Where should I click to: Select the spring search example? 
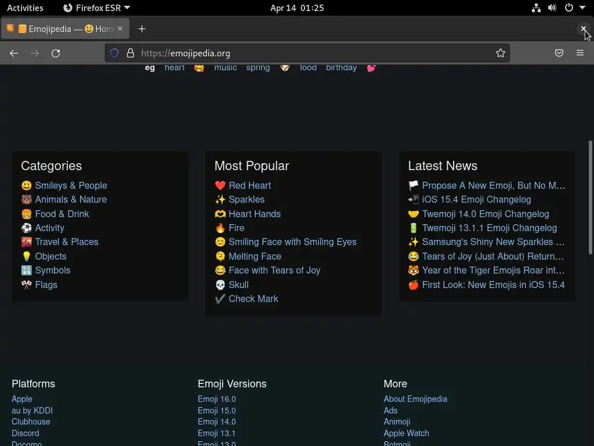click(x=258, y=67)
